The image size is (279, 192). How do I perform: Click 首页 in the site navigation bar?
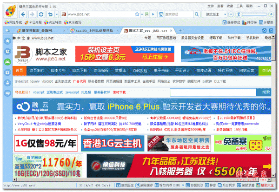pos(20,71)
